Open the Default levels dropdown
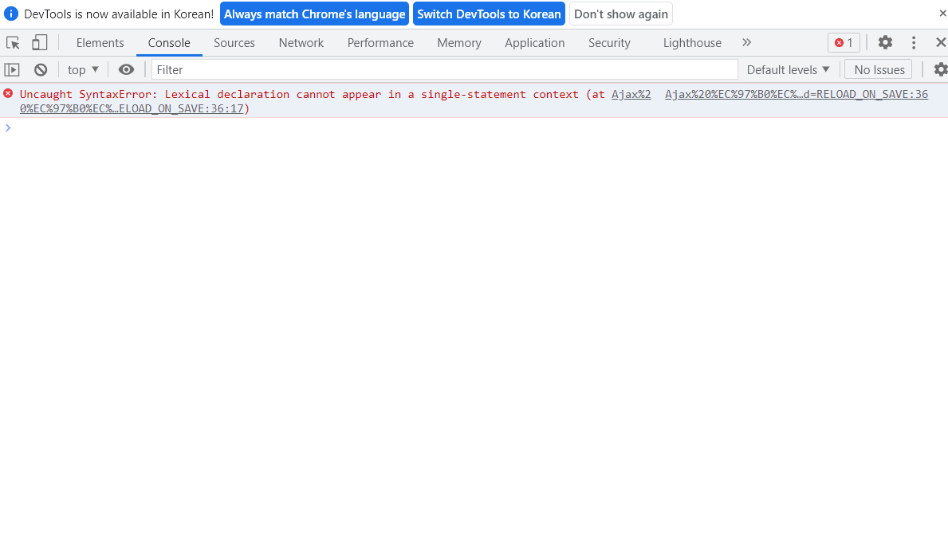The width and height of the screenshot is (948, 537). (x=788, y=70)
